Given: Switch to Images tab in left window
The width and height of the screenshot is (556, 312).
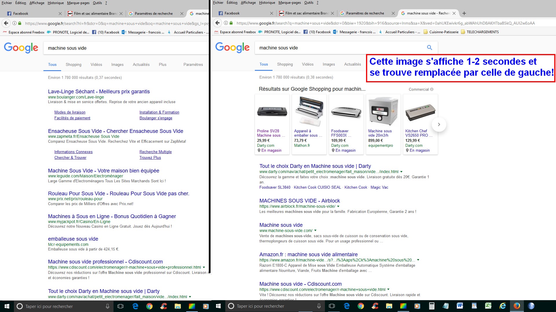Looking at the screenshot, I should point(117,64).
